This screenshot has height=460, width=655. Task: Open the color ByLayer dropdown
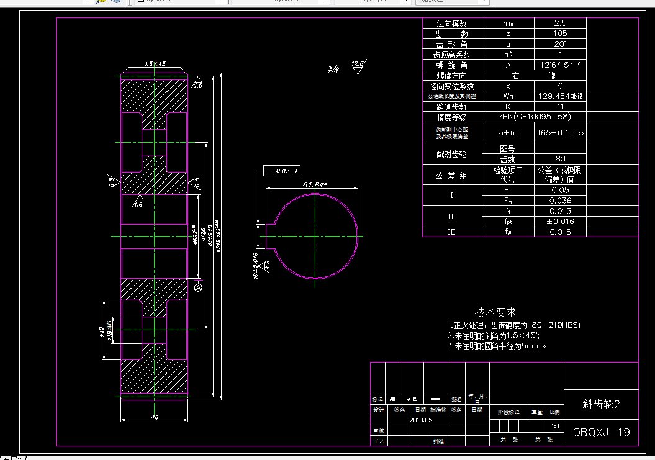click(179, 1)
